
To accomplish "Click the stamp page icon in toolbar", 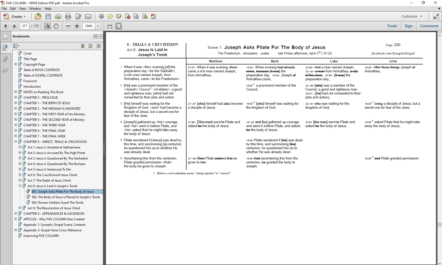I will (154, 17).
